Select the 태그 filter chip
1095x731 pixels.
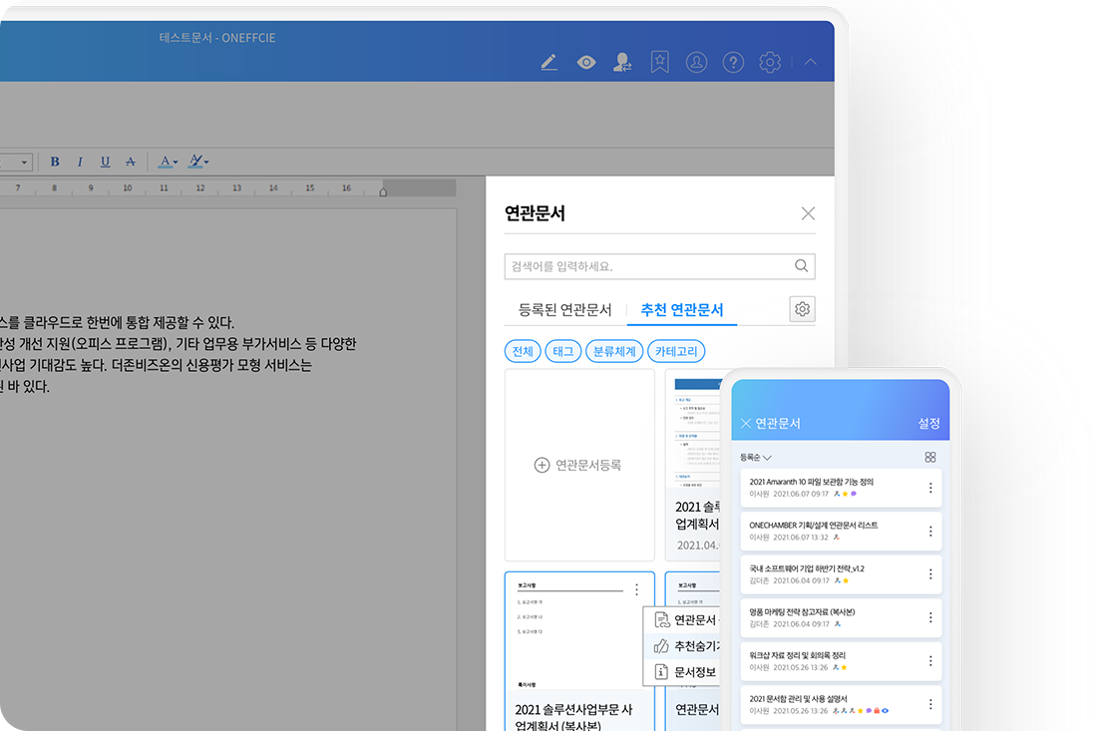(x=562, y=351)
